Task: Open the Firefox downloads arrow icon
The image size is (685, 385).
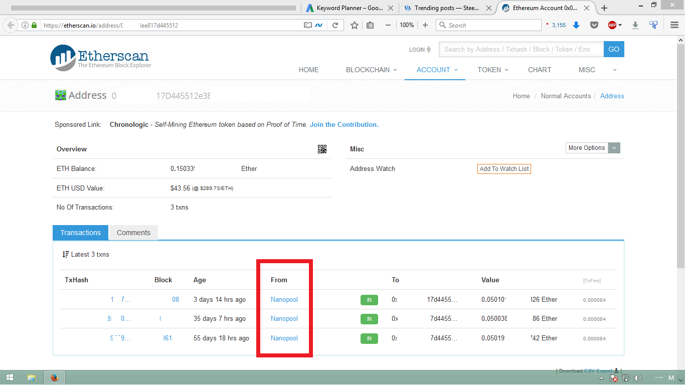Action: pos(635,25)
